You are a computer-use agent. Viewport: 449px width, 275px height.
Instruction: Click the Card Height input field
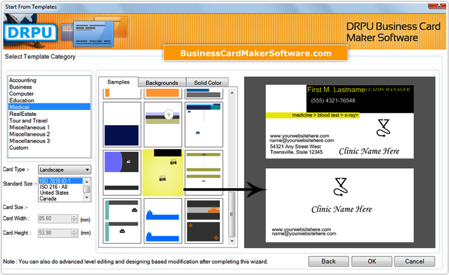point(53,232)
